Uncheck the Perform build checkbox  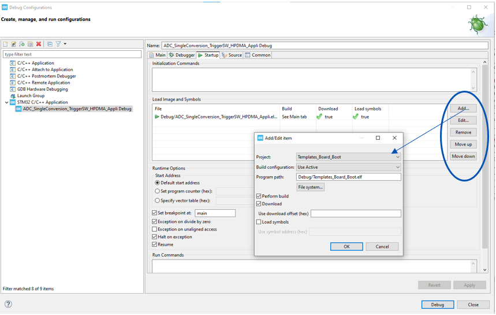tap(259, 197)
